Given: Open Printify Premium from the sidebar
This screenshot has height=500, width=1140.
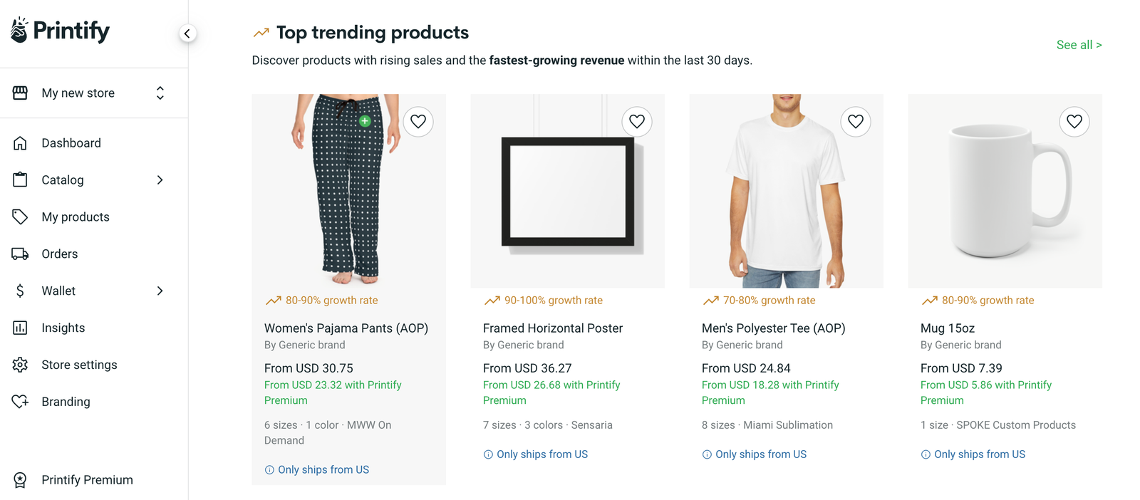Looking at the screenshot, I should (x=88, y=479).
